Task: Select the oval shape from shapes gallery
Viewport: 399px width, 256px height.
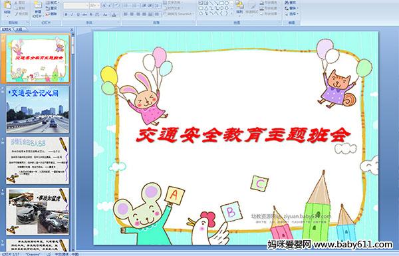Action: point(227,3)
